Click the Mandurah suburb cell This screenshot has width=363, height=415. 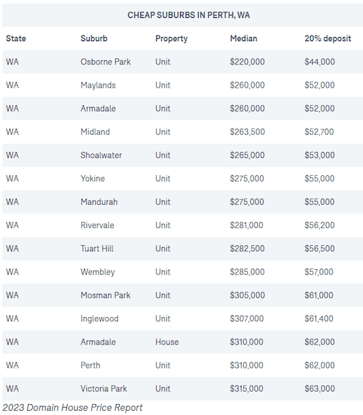coord(99,201)
